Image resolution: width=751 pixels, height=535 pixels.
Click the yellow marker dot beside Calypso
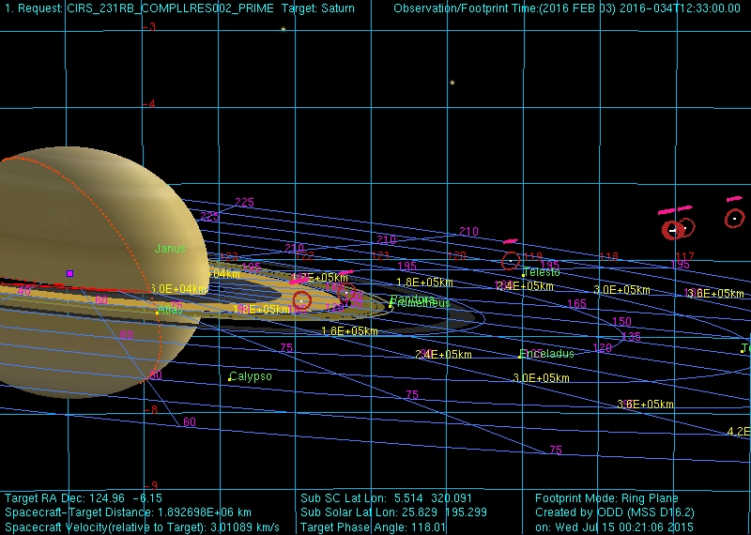[x=230, y=379]
